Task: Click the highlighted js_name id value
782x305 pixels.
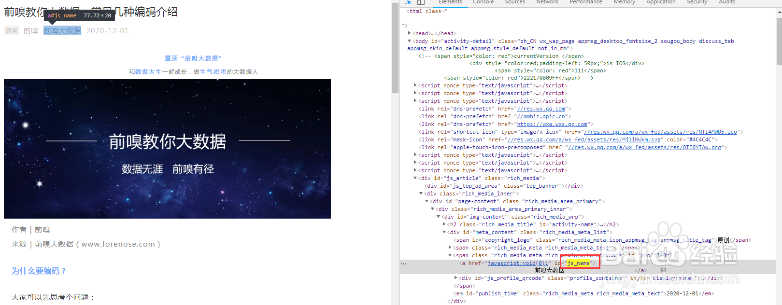Action: [x=578, y=263]
